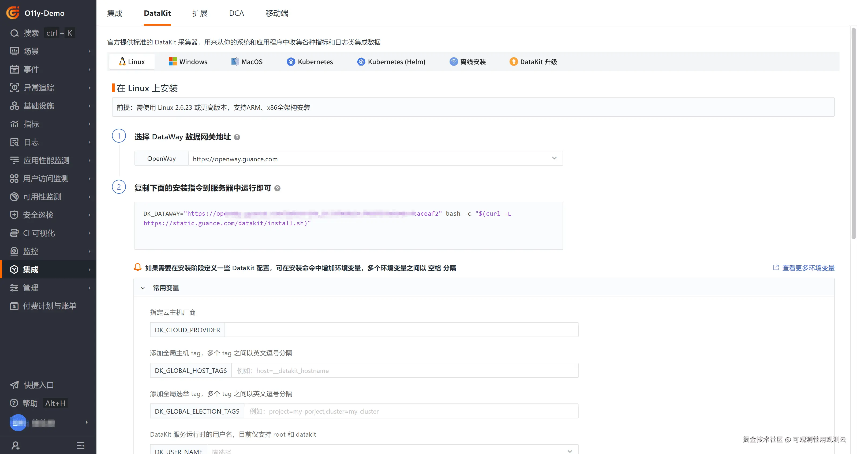Select the DataKit 升级 tab
Viewport: 857px width, 454px height.
click(533, 62)
